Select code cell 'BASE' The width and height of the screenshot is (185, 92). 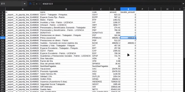point(101,43)
